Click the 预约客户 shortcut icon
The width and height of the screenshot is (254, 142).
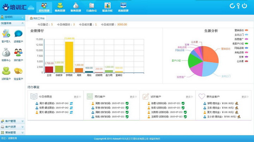18,53
